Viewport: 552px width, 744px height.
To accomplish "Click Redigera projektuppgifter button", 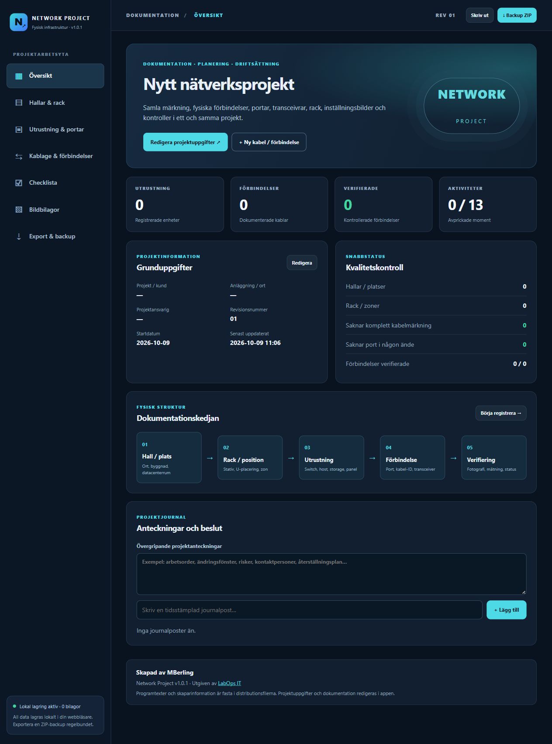I will tap(186, 142).
